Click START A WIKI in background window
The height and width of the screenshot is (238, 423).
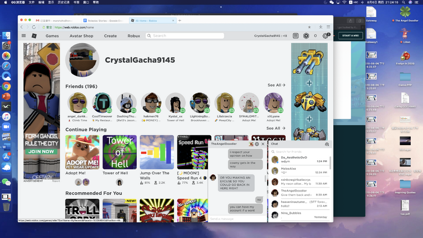[x=351, y=35]
